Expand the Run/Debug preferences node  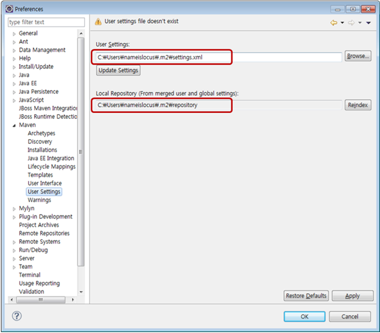(14, 250)
